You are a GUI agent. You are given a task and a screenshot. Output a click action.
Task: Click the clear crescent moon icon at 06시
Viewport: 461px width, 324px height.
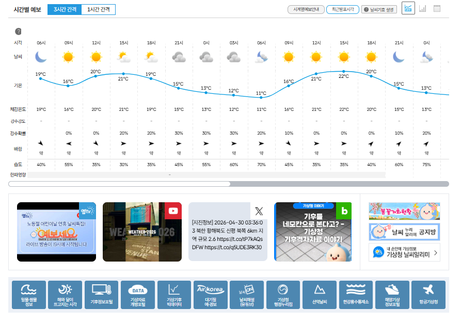tap(41, 57)
